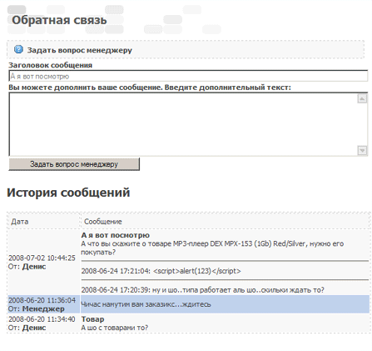Click the 'Менеджер' sender name

pyautogui.click(x=43, y=308)
